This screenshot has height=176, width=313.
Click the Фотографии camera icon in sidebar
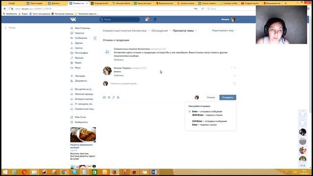pos(72,53)
